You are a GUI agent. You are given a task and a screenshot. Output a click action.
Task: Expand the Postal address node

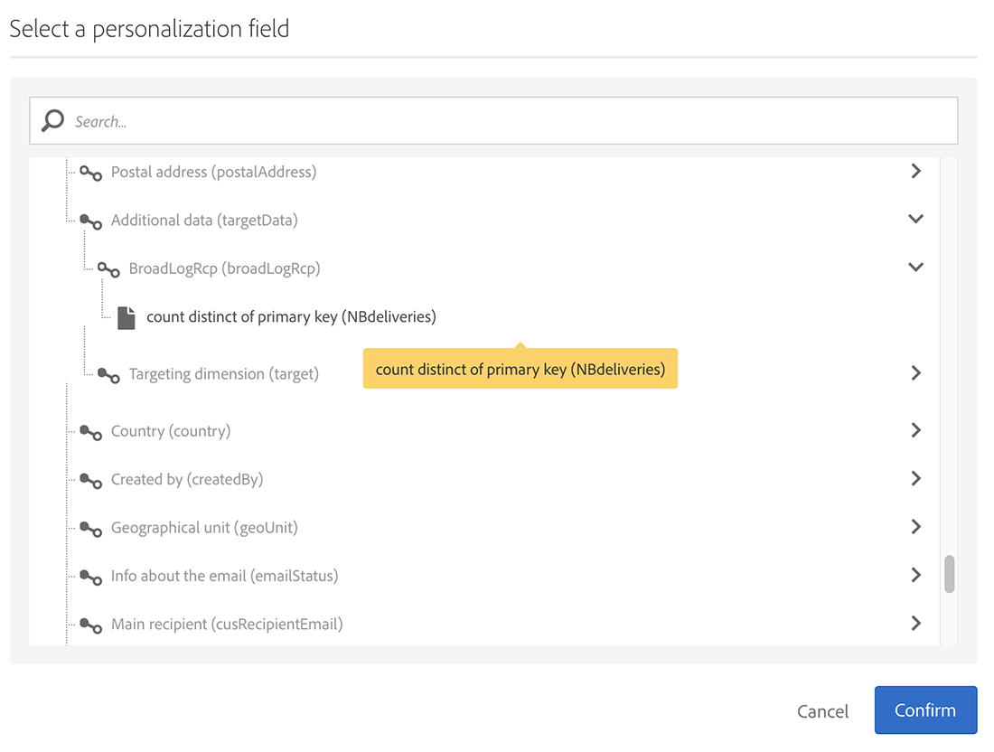click(x=915, y=171)
